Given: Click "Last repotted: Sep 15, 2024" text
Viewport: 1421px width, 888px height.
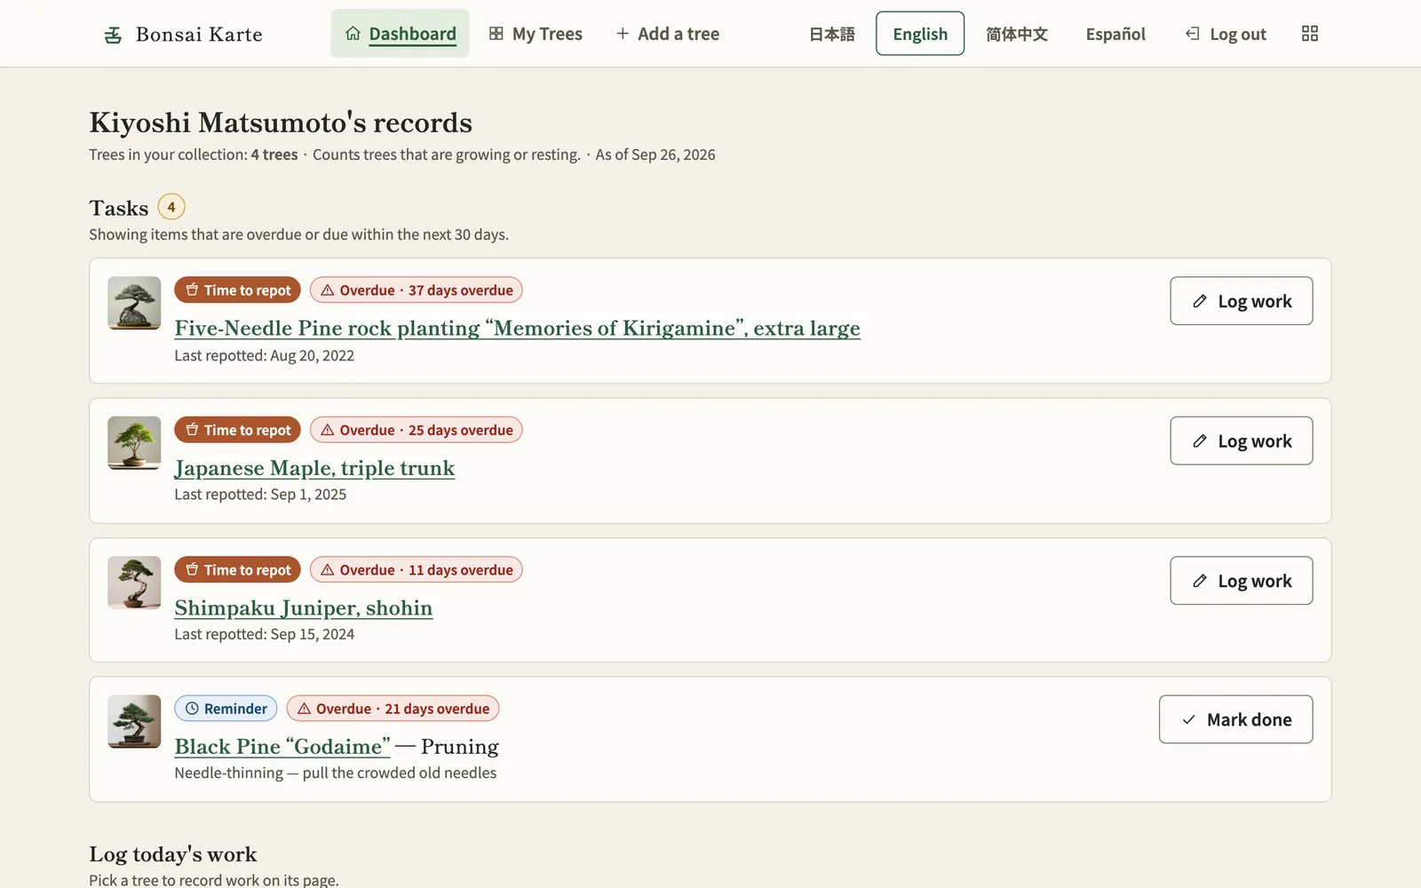Looking at the screenshot, I should (264, 634).
